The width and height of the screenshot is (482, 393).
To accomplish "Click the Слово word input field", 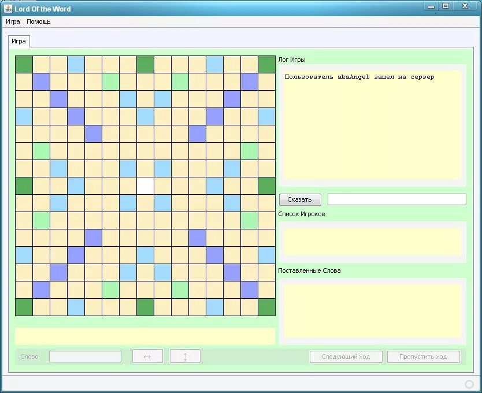I will tap(85, 357).
